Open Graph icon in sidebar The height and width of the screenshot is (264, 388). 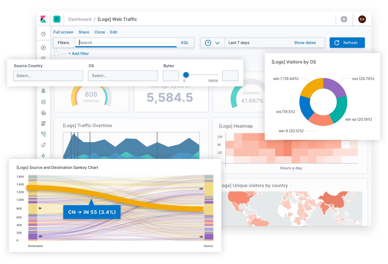coord(43,156)
